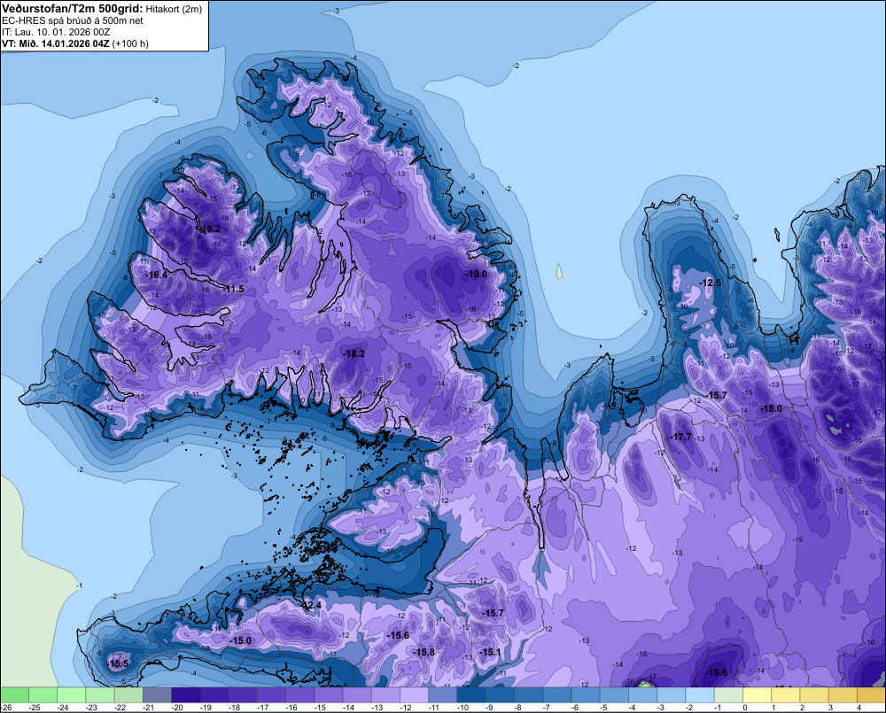This screenshot has height=713, width=886.
Task: Click the line 'EC-HRES spá brúuð á 500m net'
Action: click(73, 20)
